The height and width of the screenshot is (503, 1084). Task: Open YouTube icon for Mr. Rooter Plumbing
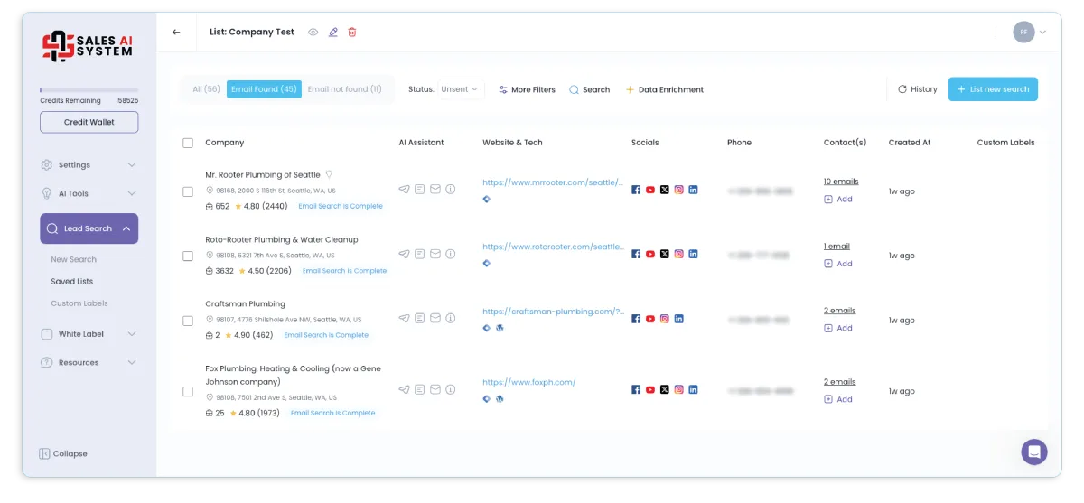coord(650,190)
